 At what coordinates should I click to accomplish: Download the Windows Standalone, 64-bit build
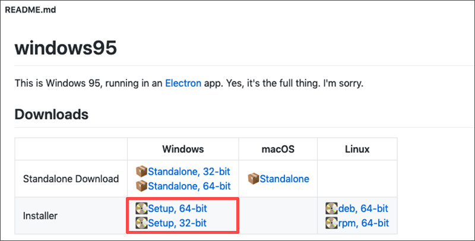click(189, 186)
